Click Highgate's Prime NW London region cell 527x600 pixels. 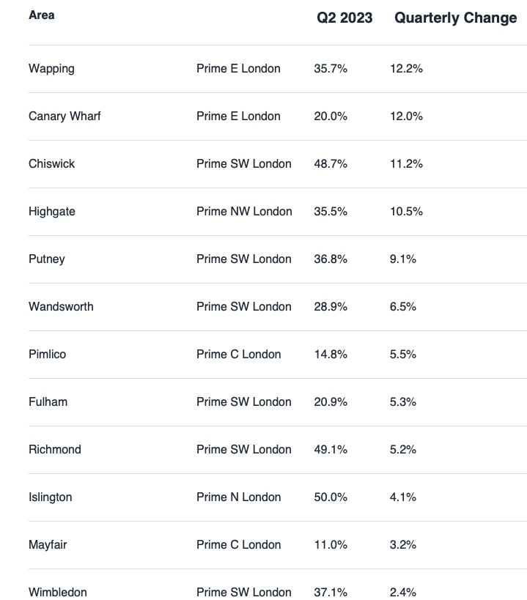coord(244,212)
